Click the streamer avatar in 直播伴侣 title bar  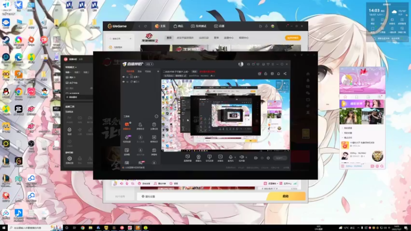(241, 64)
